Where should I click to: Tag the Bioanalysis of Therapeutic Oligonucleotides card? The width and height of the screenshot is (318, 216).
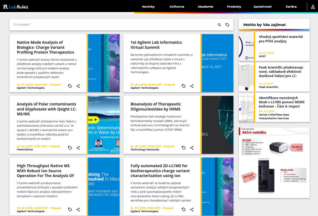coord(184,148)
